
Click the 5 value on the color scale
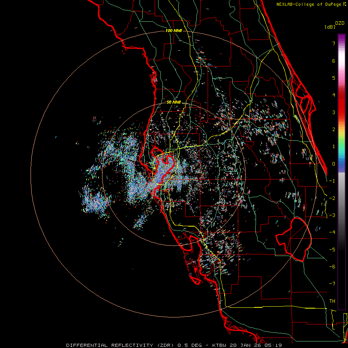coord(334,78)
